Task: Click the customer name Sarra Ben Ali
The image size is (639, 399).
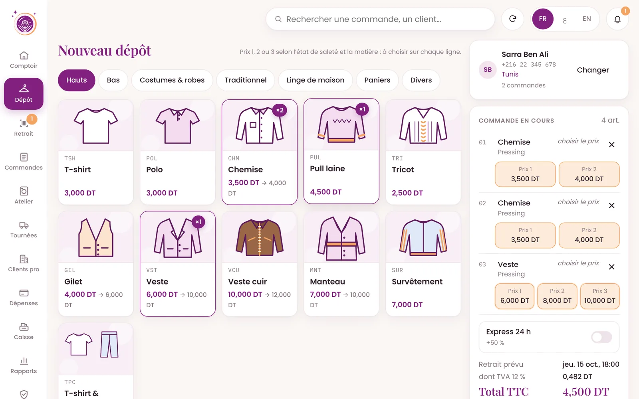Action: [525, 54]
